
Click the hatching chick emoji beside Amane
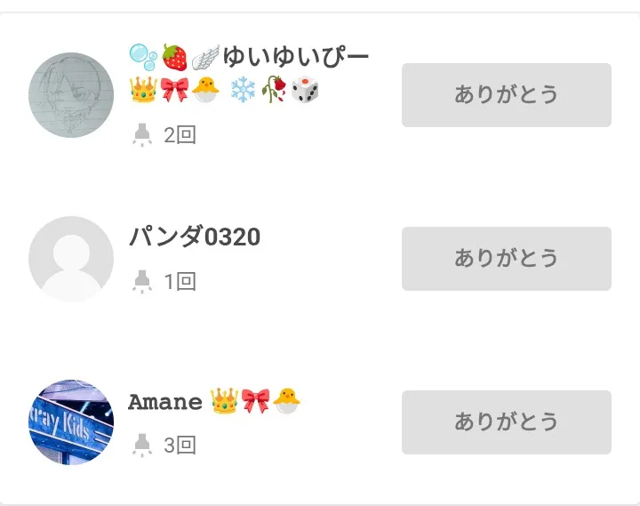[286, 401]
